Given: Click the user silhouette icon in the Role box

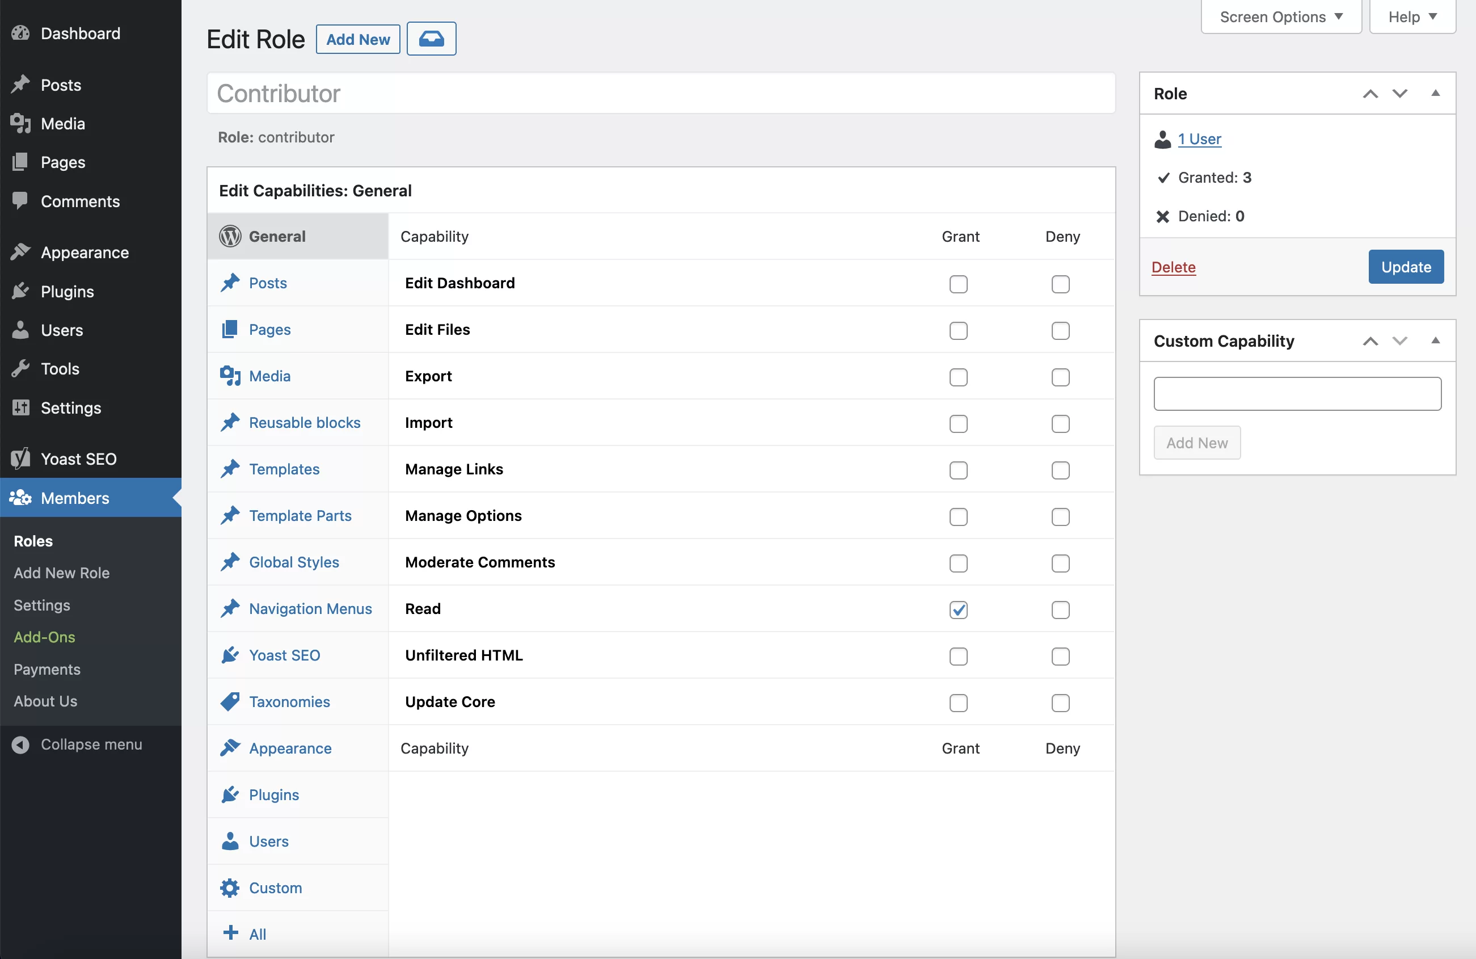Looking at the screenshot, I should (x=1162, y=139).
